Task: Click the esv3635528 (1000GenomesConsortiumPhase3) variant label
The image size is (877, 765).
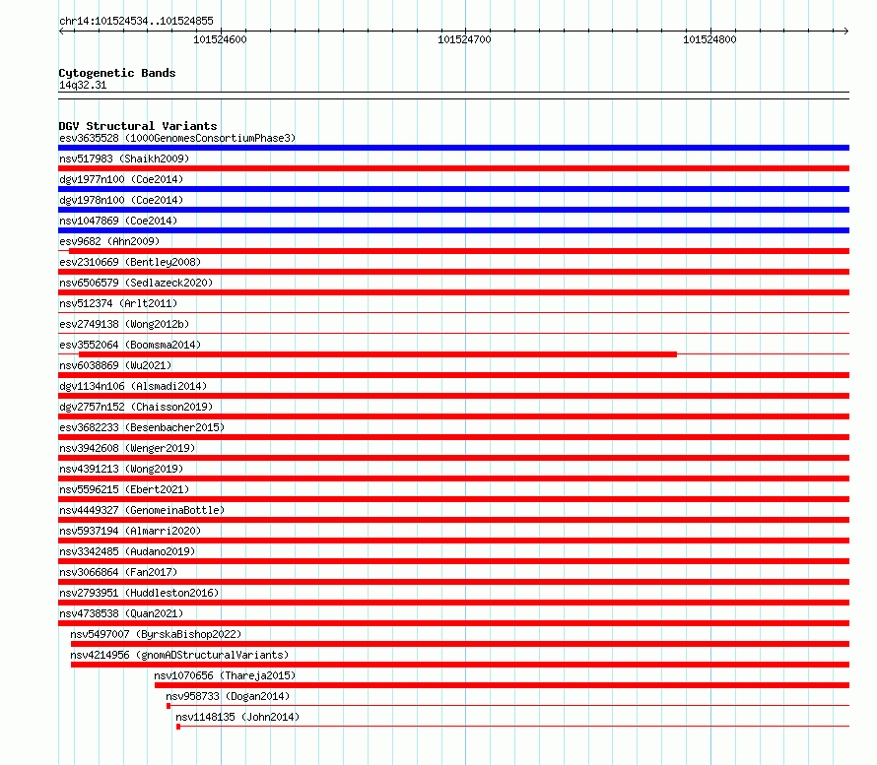Action: [177, 138]
